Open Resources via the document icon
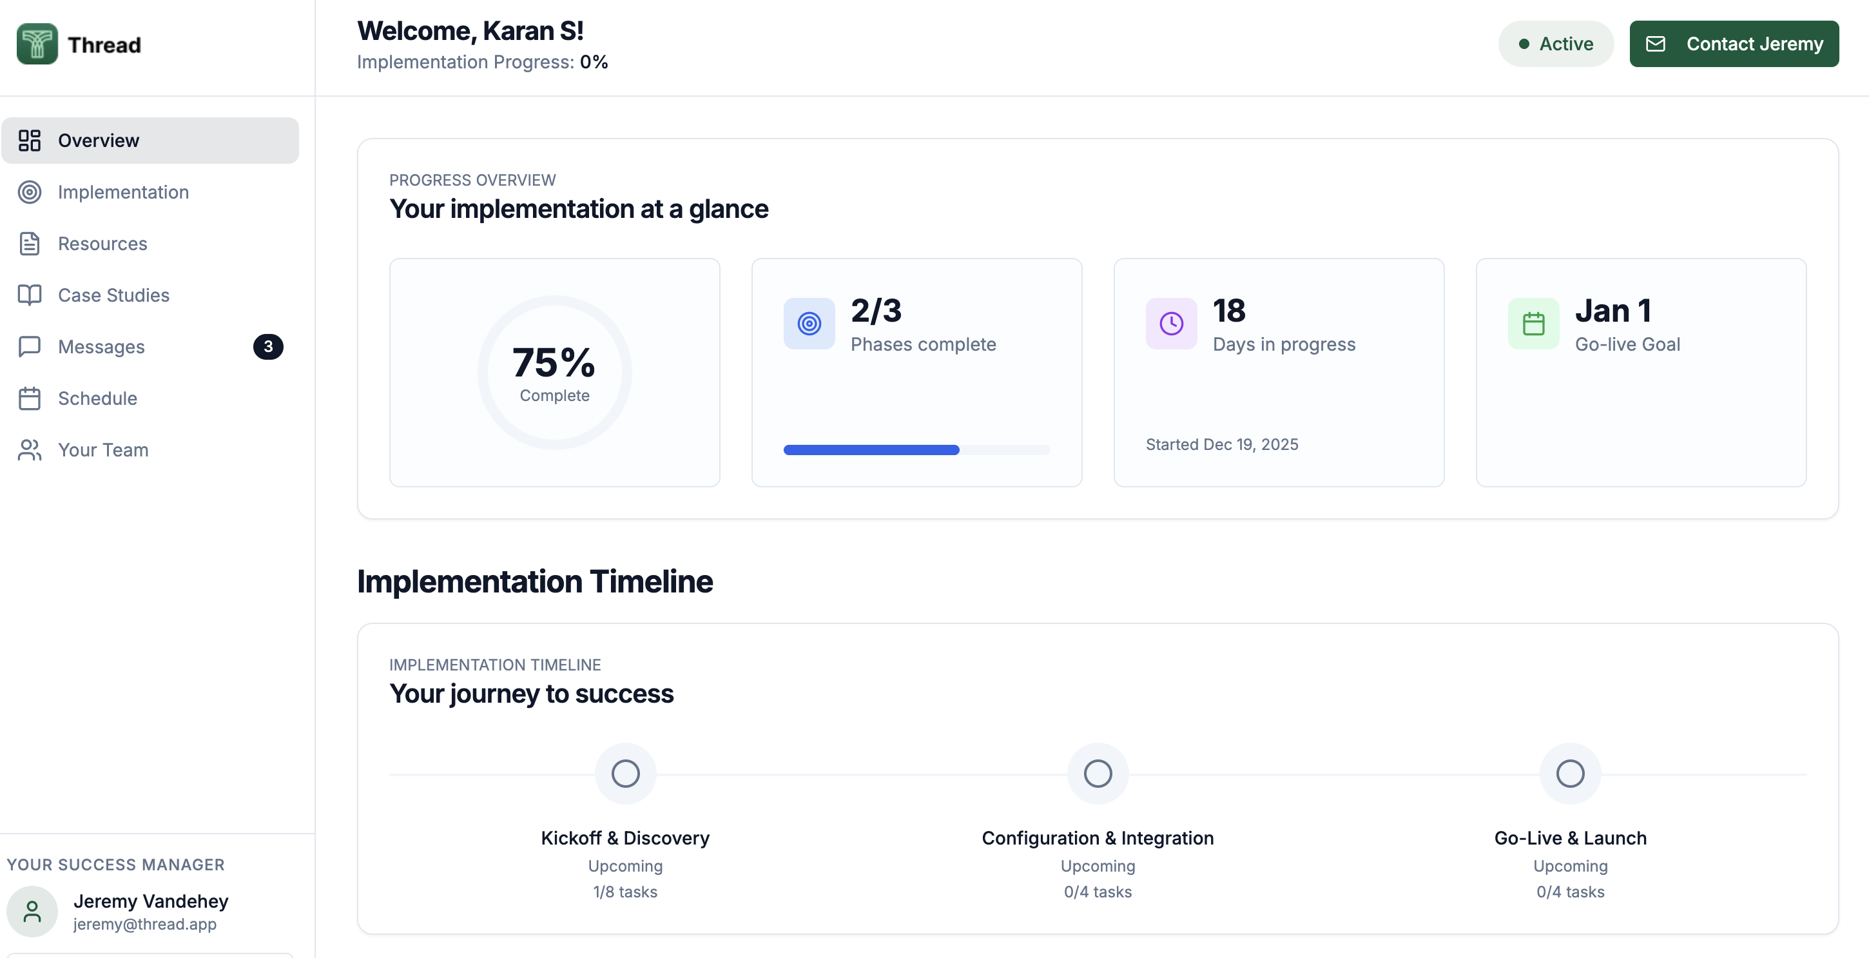This screenshot has width=1869, height=958. click(30, 244)
